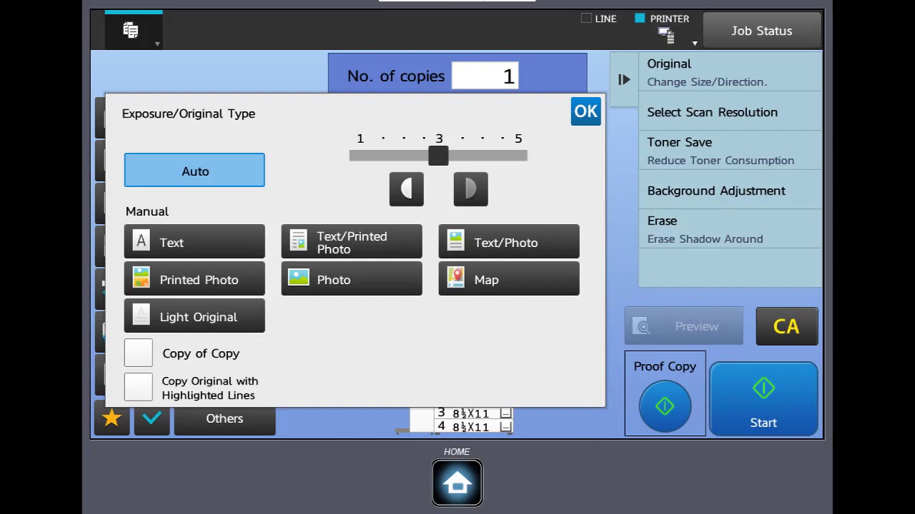Select Text original type

click(x=194, y=242)
